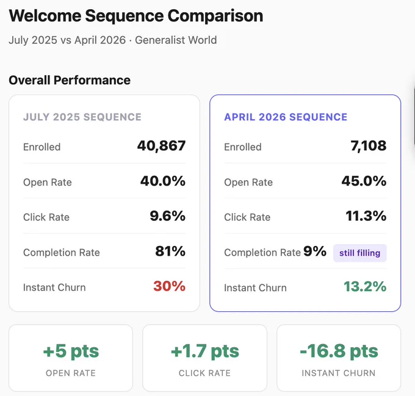Click the 45.0% Open Rate value

(364, 181)
